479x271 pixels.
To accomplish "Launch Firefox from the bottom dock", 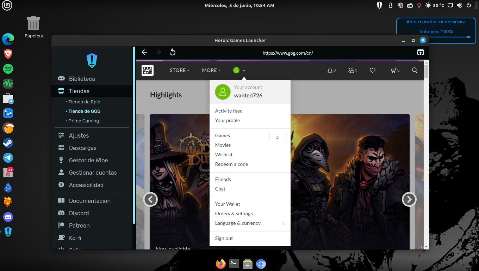I will (x=221, y=264).
